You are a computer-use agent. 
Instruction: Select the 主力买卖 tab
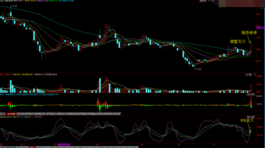coord(11,114)
